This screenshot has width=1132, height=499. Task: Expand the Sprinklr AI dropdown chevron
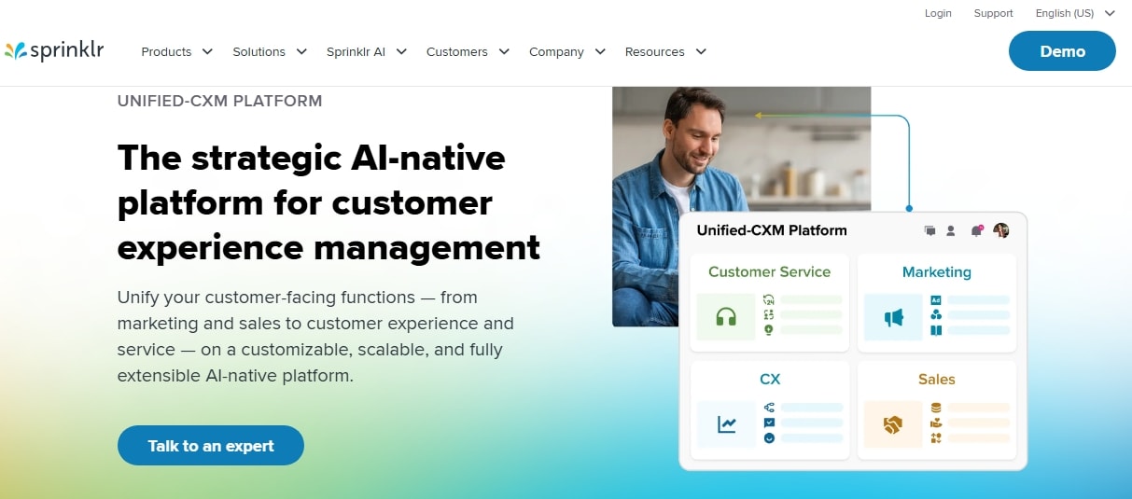[401, 51]
